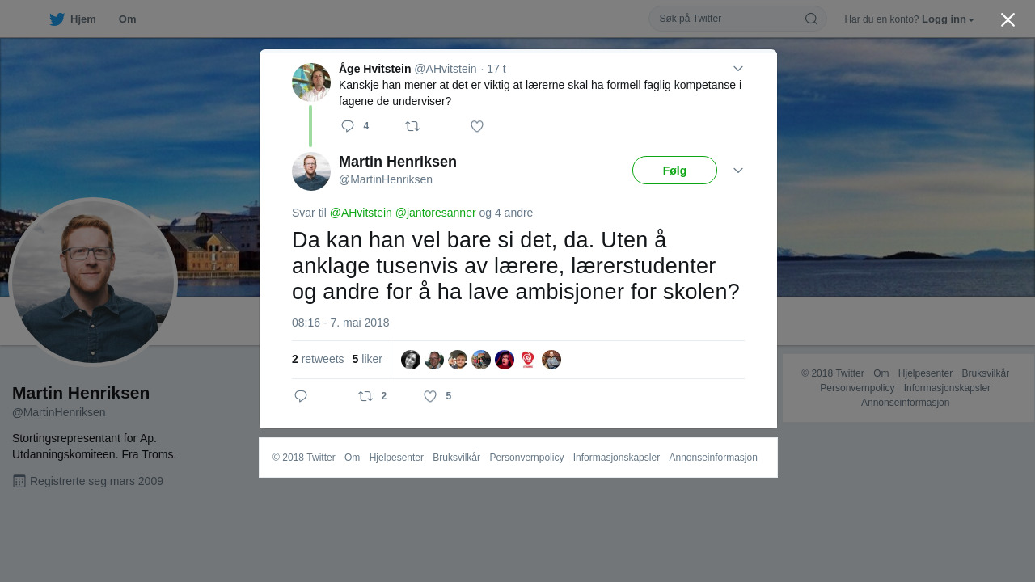Screen dimensions: 1035x582
Task: Open the Logg inn dropdown
Action: tap(948, 19)
